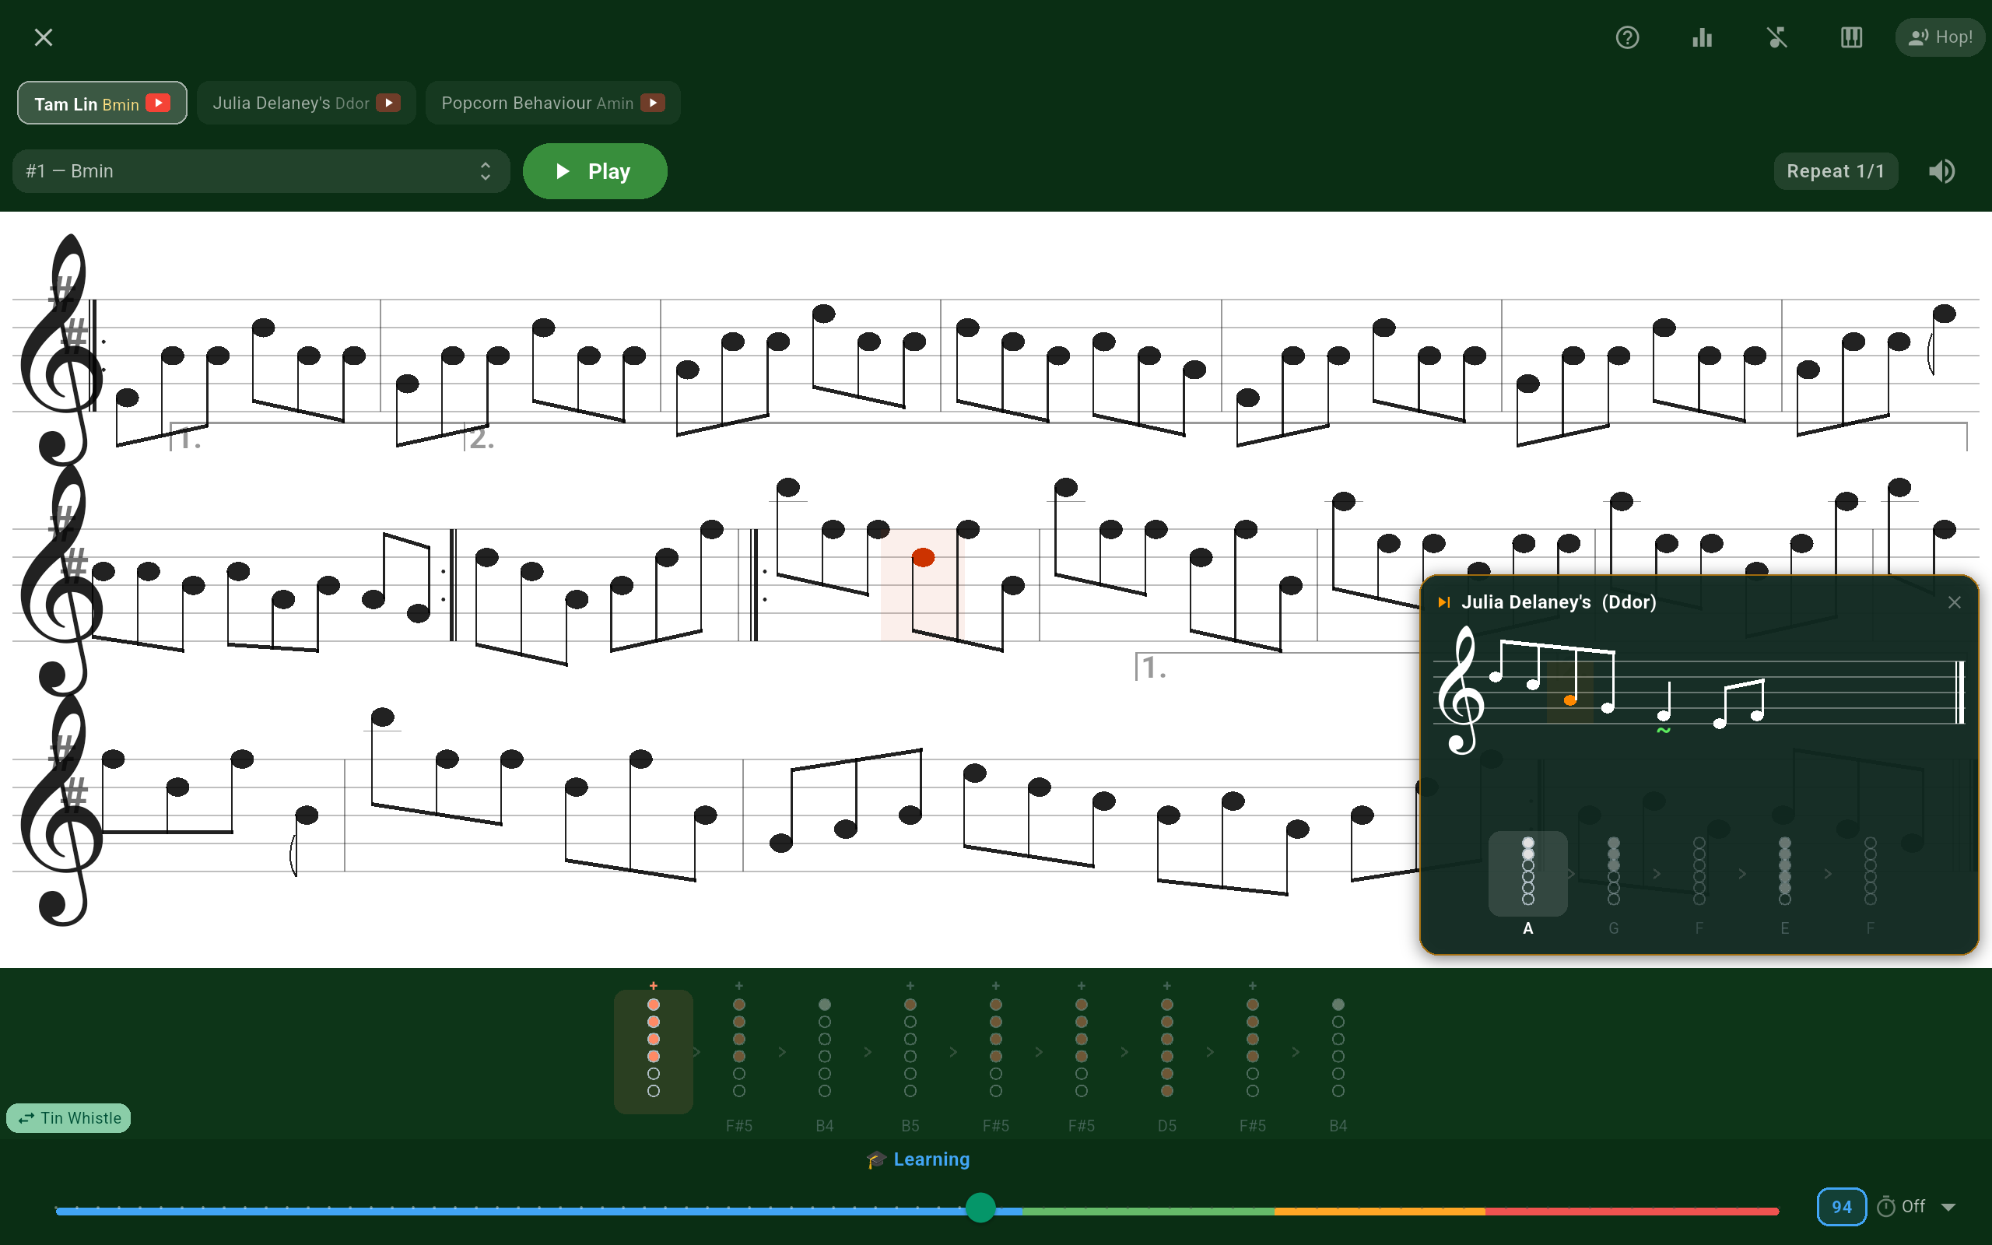Open the #1 — Bmin setting dropdown
The image size is (1992, 1245).
click(x=261, y=171)
